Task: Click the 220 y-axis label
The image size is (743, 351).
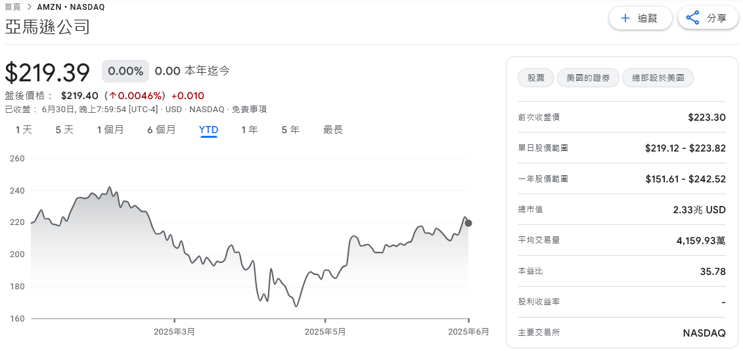Action: (x=17, y=222)
